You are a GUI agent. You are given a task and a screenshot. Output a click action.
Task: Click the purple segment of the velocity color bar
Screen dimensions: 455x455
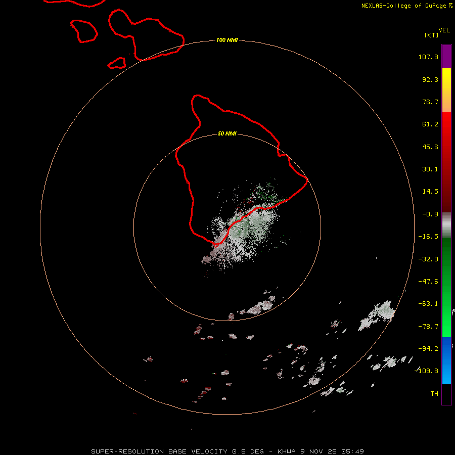446,56
